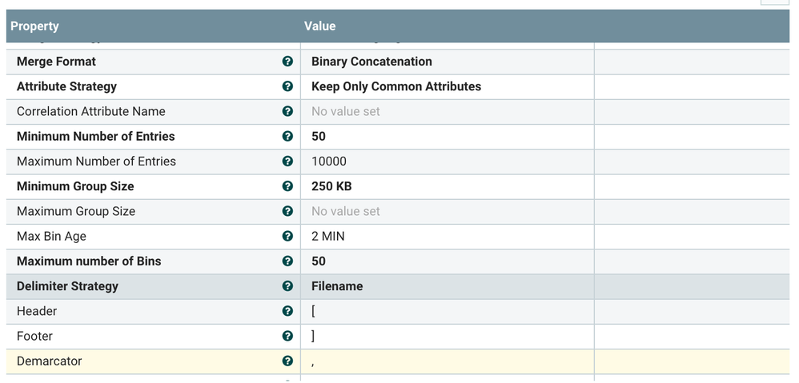Click help icon beside Header property
799x383 pixels.
(287, 311)
